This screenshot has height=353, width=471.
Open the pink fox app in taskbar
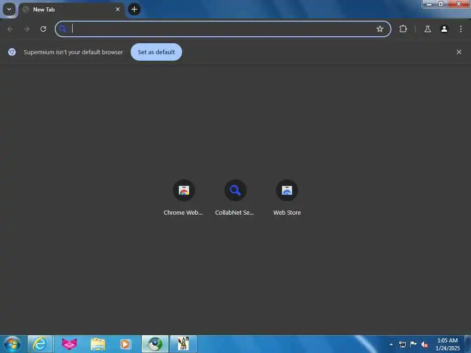69,344
